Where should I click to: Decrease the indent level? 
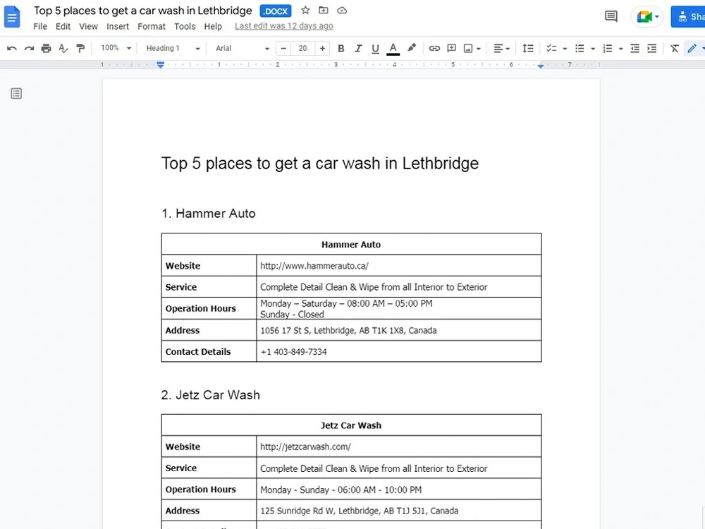pyautogui.click(x=635, y=48)
